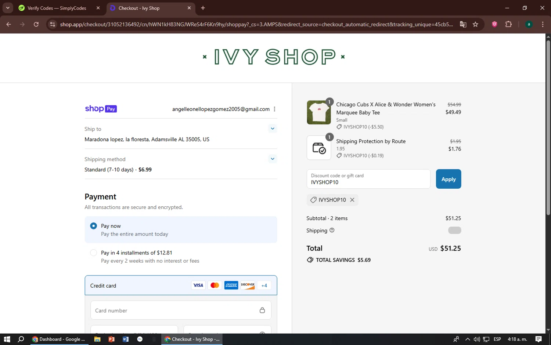Click the Total Savings tag icon
This screenshot has height=345, width=551.
pos(310,260)
